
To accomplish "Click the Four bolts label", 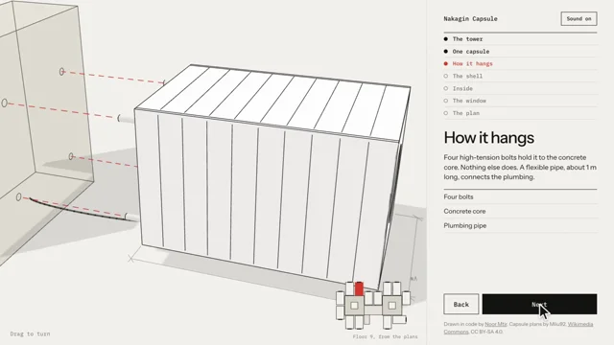I will click(459, 196).
